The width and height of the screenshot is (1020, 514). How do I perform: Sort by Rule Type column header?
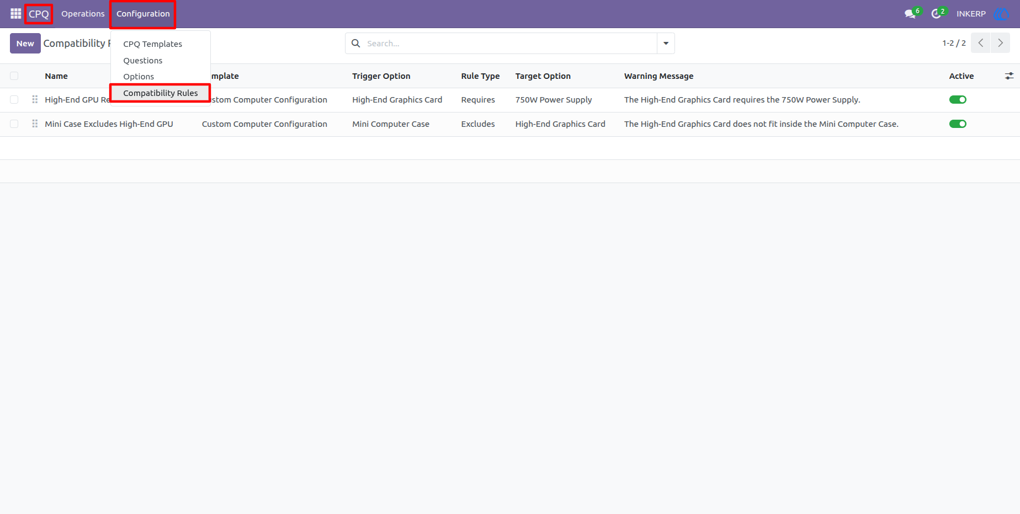coord(480,76)
